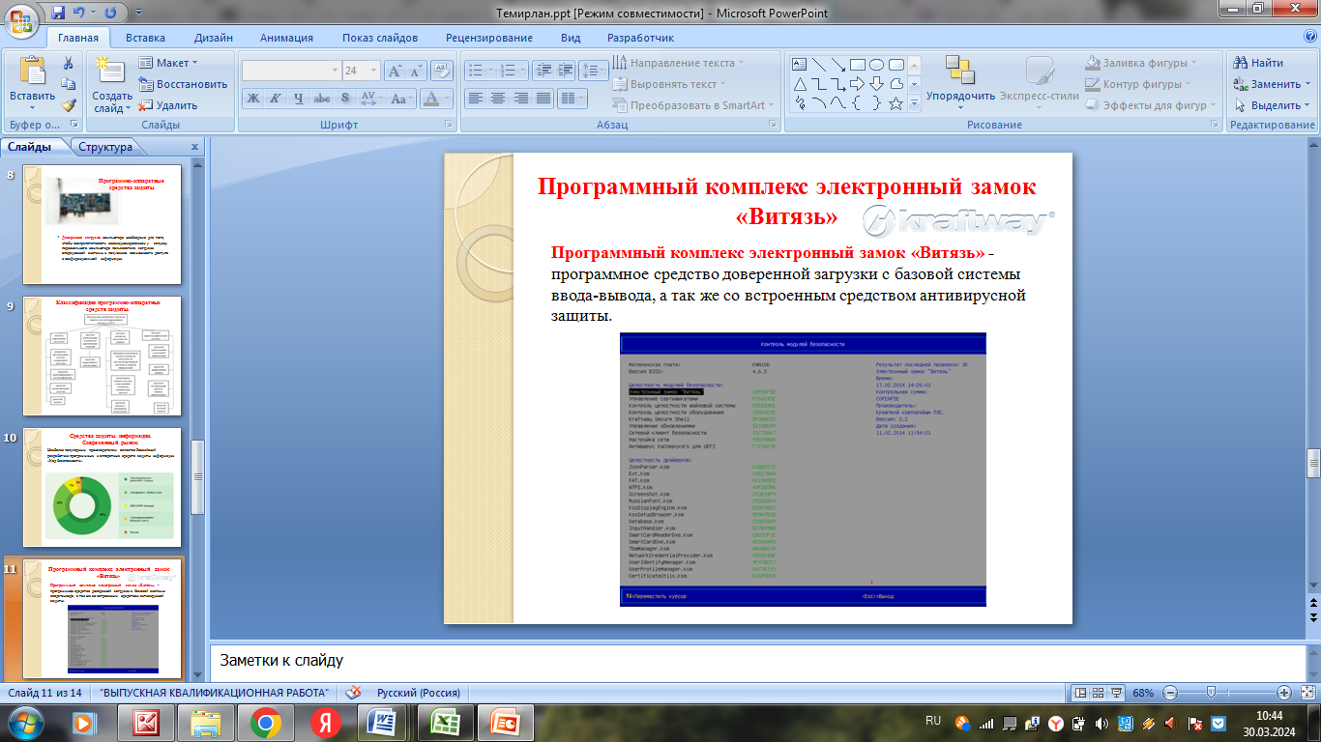The height and width of the screenshot is (742, 1321).
Task: Open the Анимация ribbon tab
Action: pyautogui.click(x=286, y=38)
